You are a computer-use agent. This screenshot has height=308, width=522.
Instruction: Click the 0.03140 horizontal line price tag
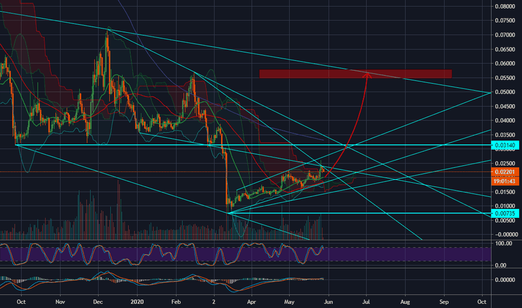click(x=505, y=145)
